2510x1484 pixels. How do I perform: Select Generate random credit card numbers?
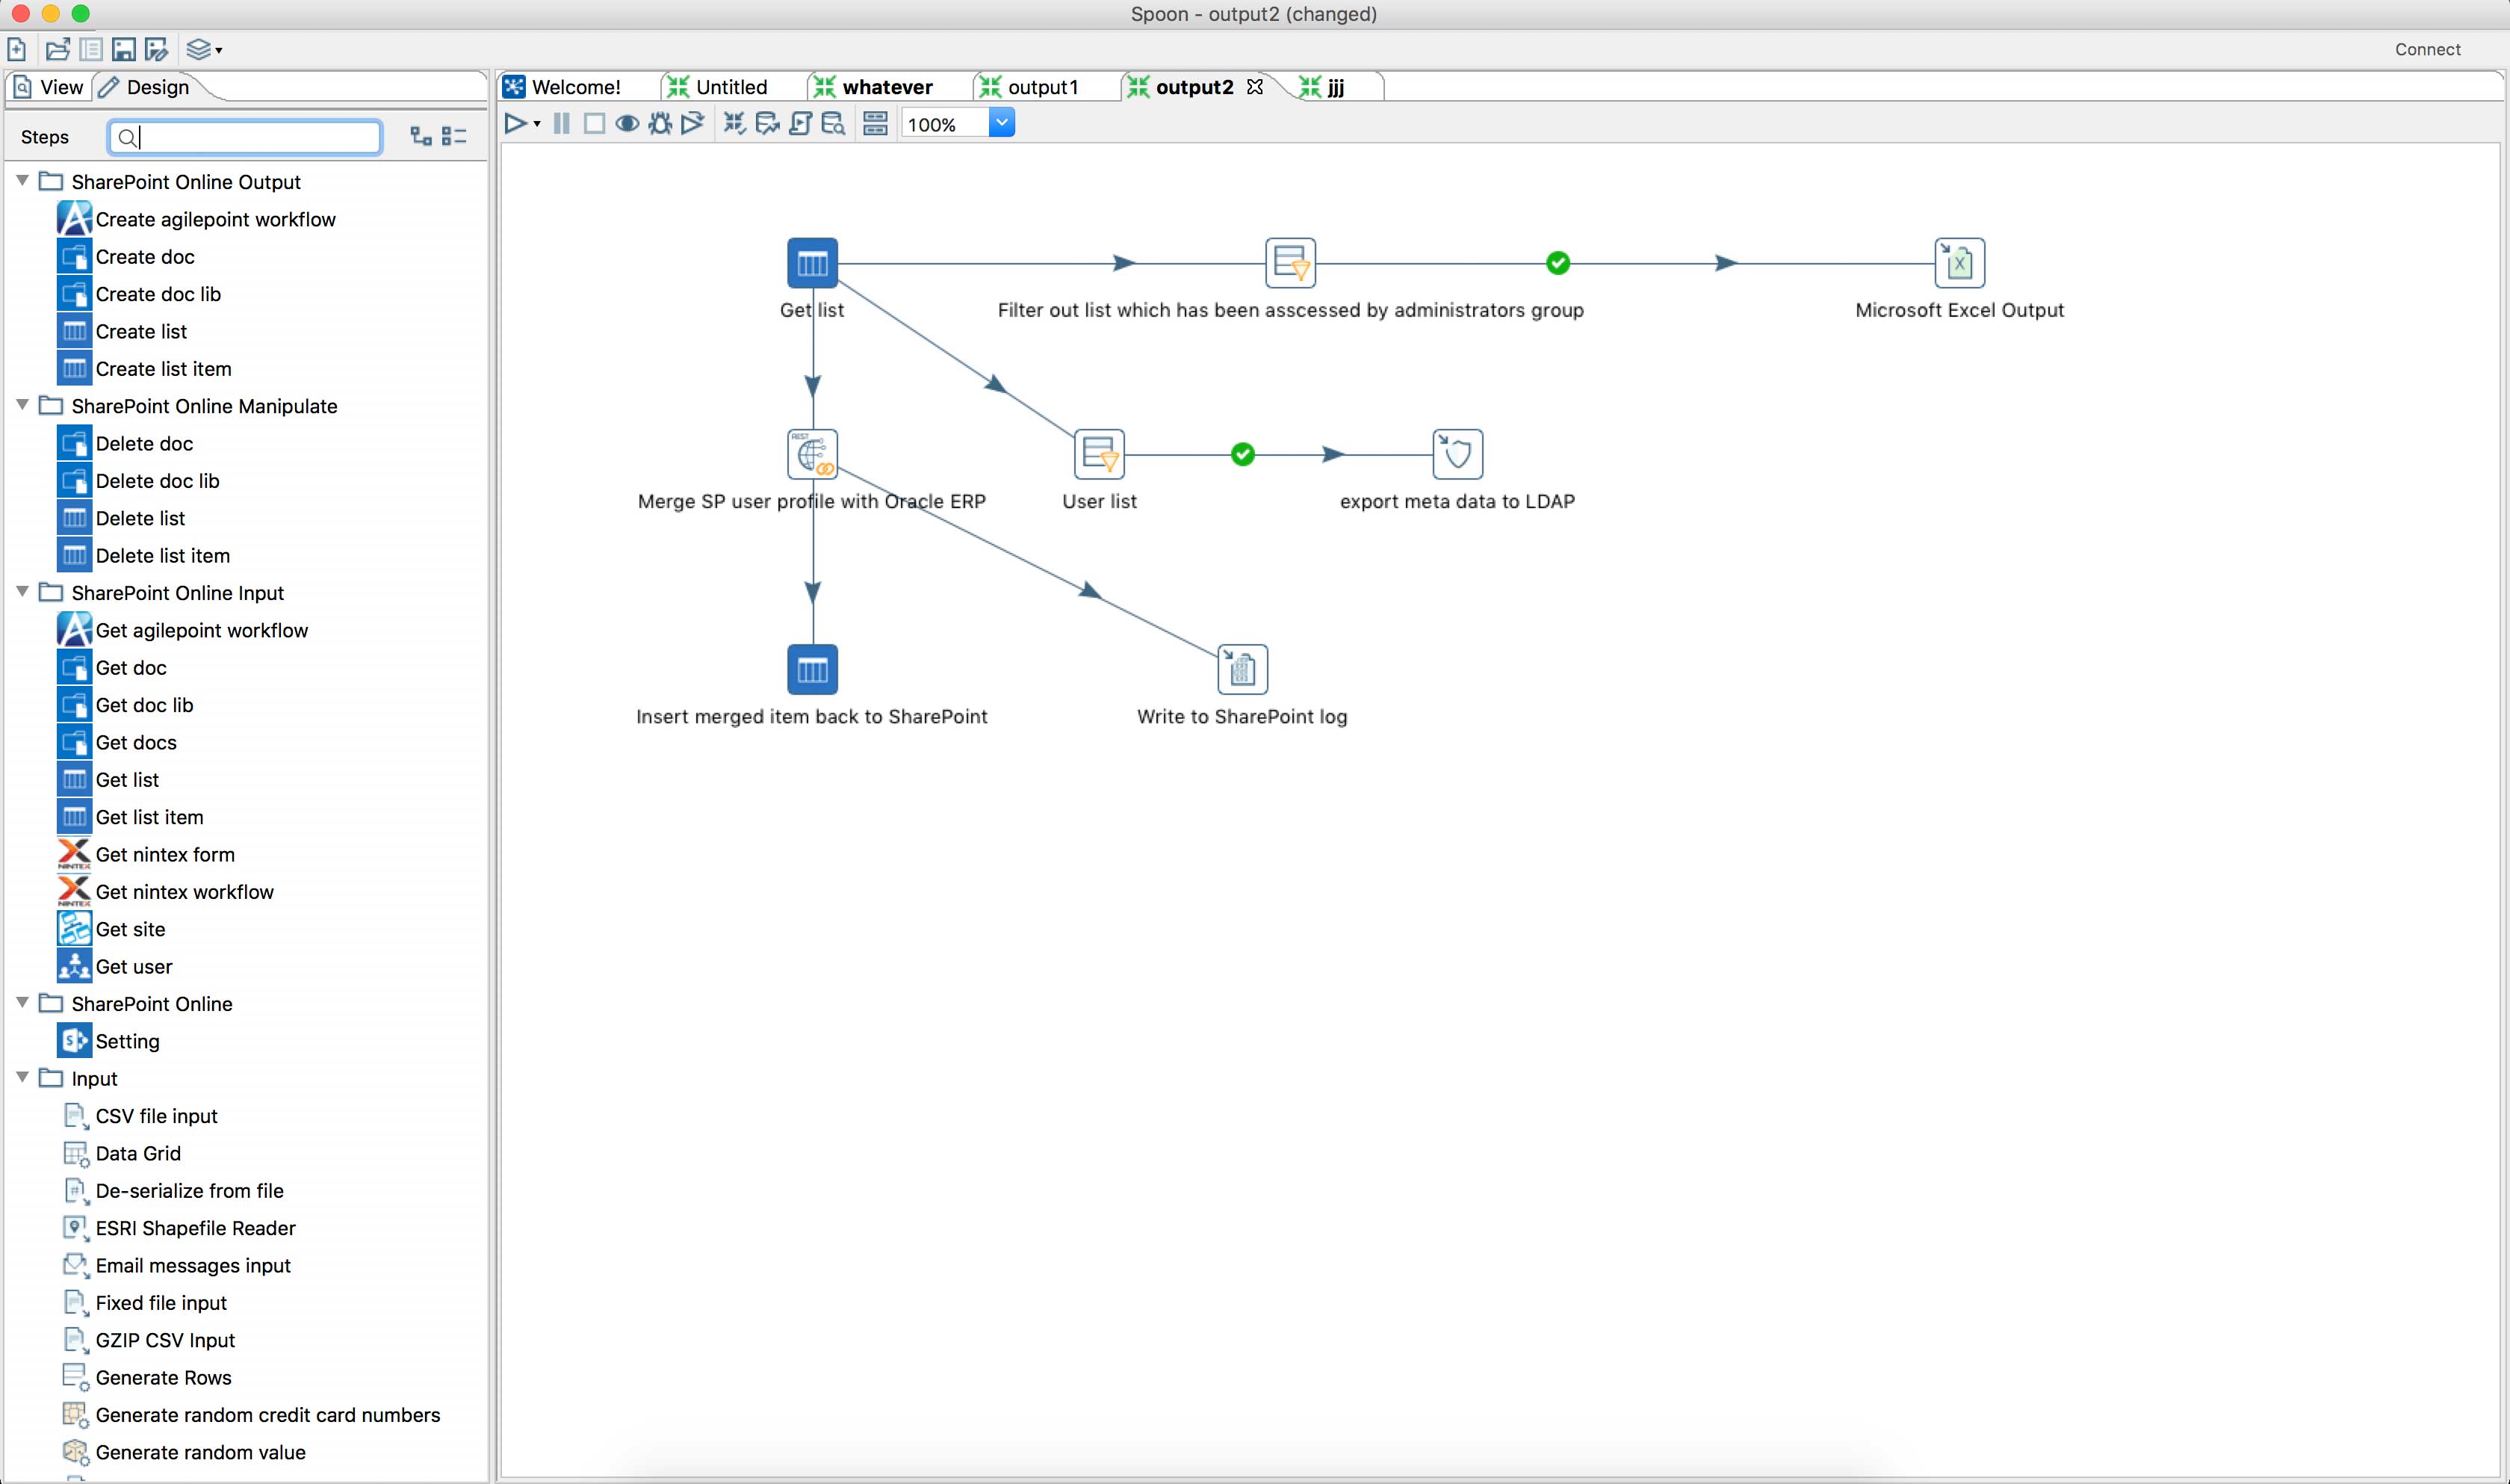252,1415
